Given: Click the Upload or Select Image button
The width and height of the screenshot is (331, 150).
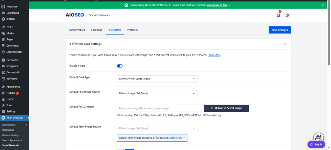Looking at the screenshot, I should [x=226, y=108].
